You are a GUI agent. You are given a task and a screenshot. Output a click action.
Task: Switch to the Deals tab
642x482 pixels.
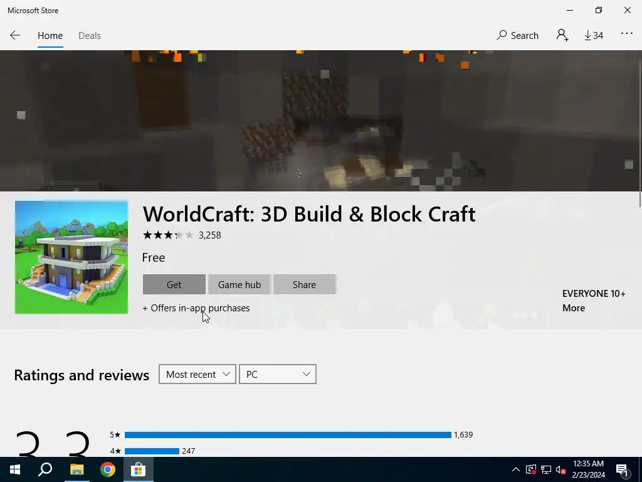(89, 36)
